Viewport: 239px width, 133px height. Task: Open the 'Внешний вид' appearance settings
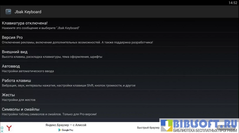15,52
